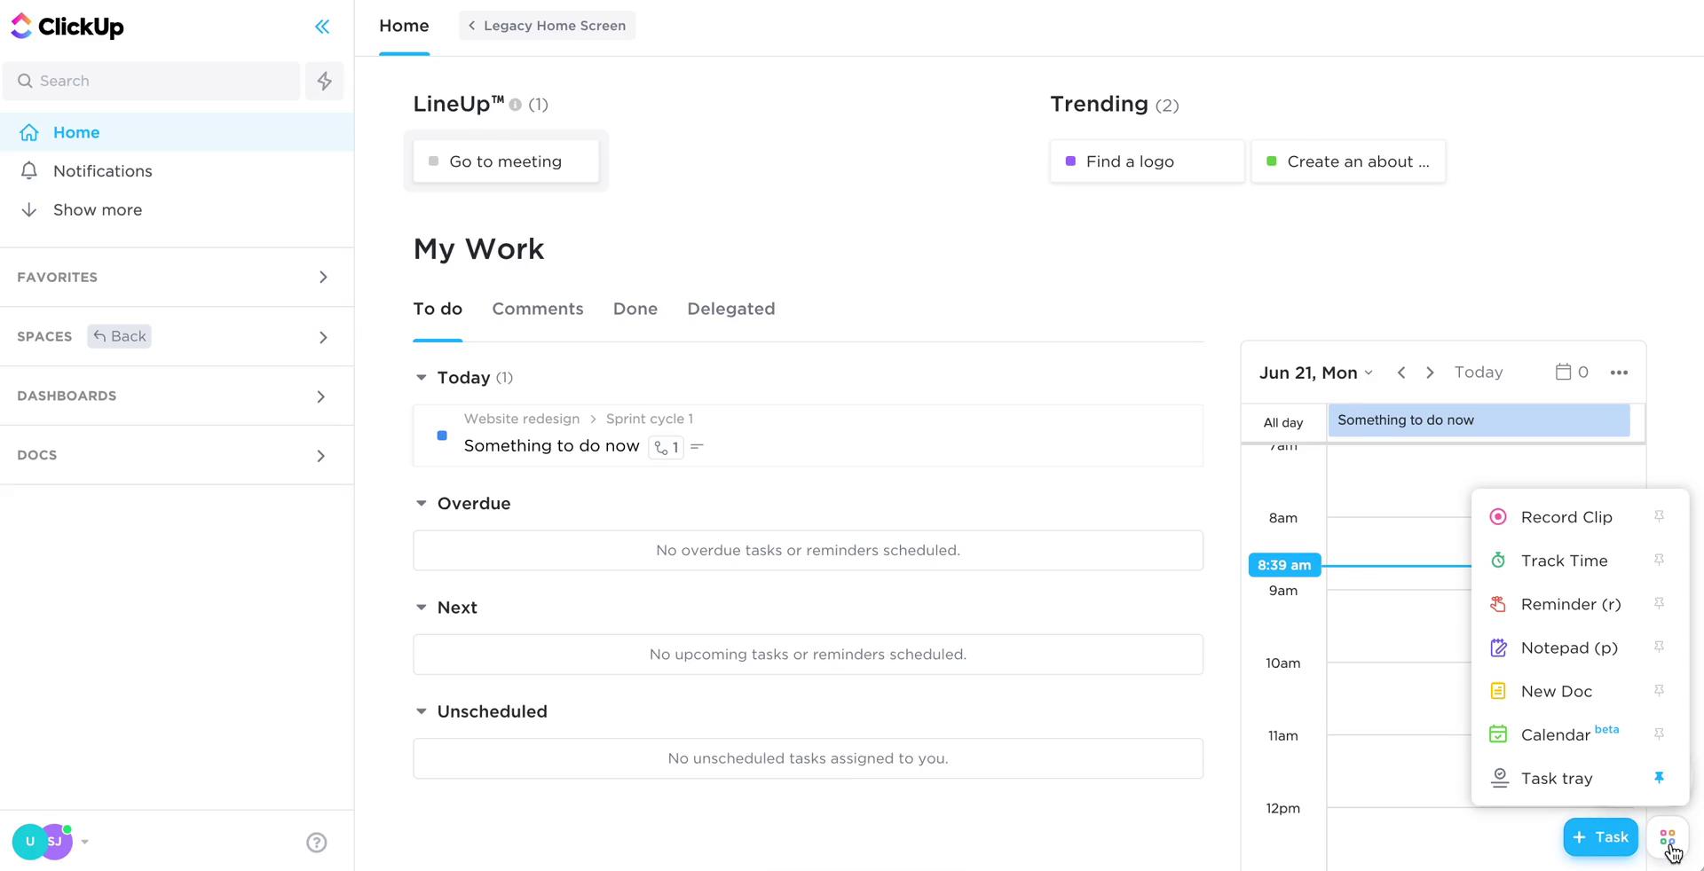Click the Search field
This screenshot has height=871, width=1704.
click(x=152, y=81)
